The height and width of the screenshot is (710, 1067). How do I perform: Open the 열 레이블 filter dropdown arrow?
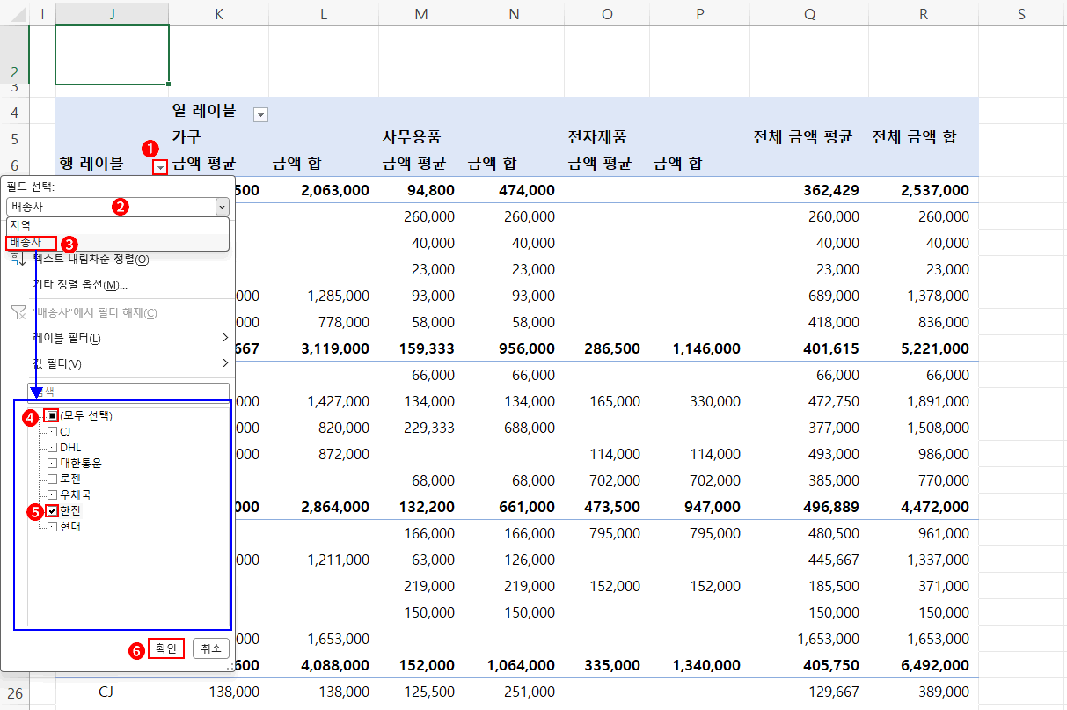click(x=260, y=115)
